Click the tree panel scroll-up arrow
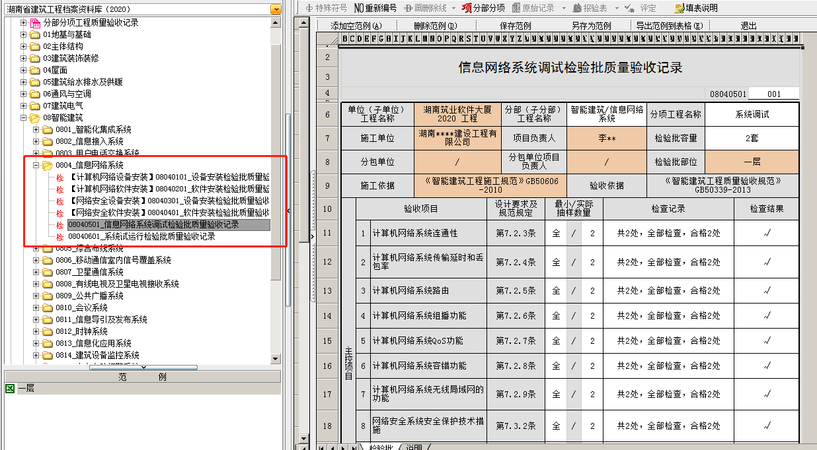 (276, 22)
